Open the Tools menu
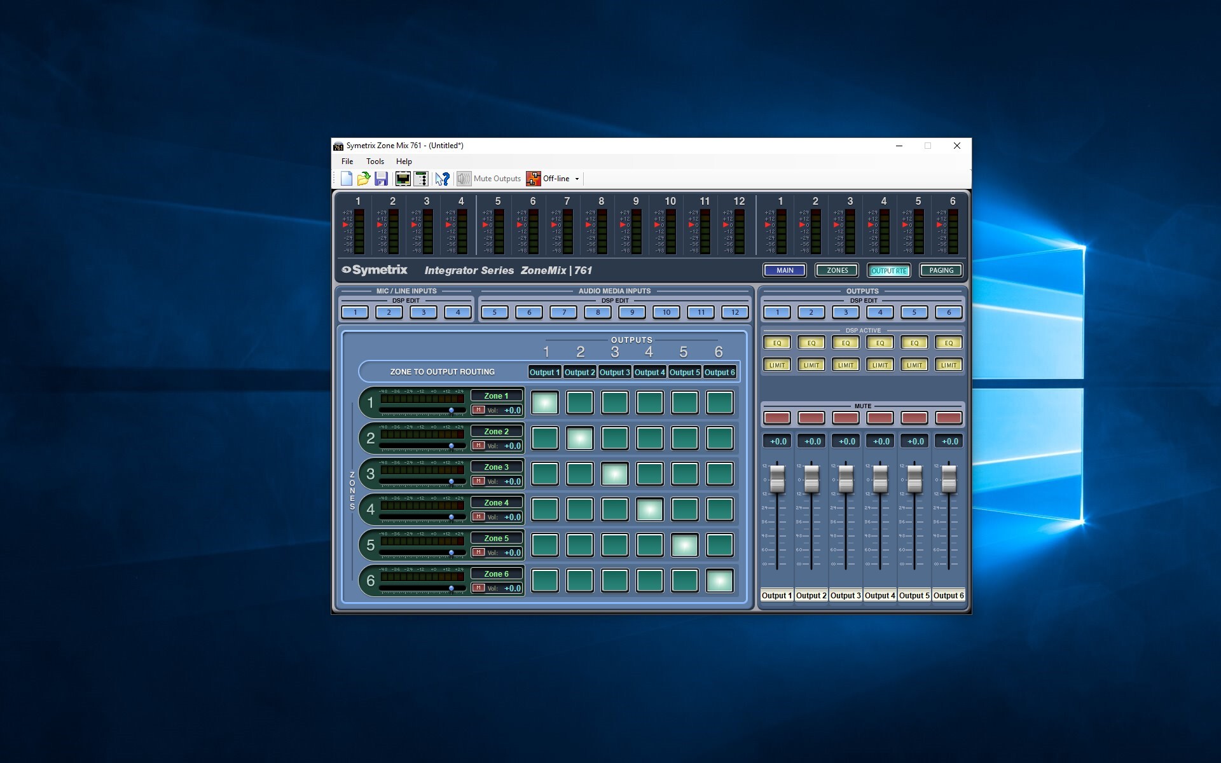 (x=375, y=162)
